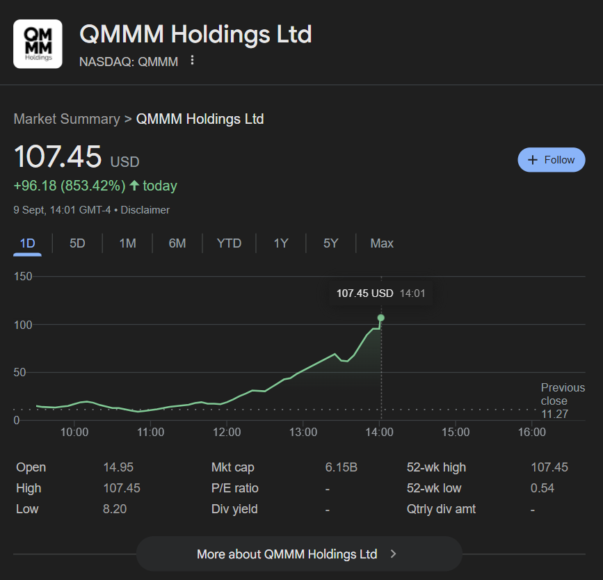
Task: Click the green up arrow beside today
Action: click(x=134, y=186)
